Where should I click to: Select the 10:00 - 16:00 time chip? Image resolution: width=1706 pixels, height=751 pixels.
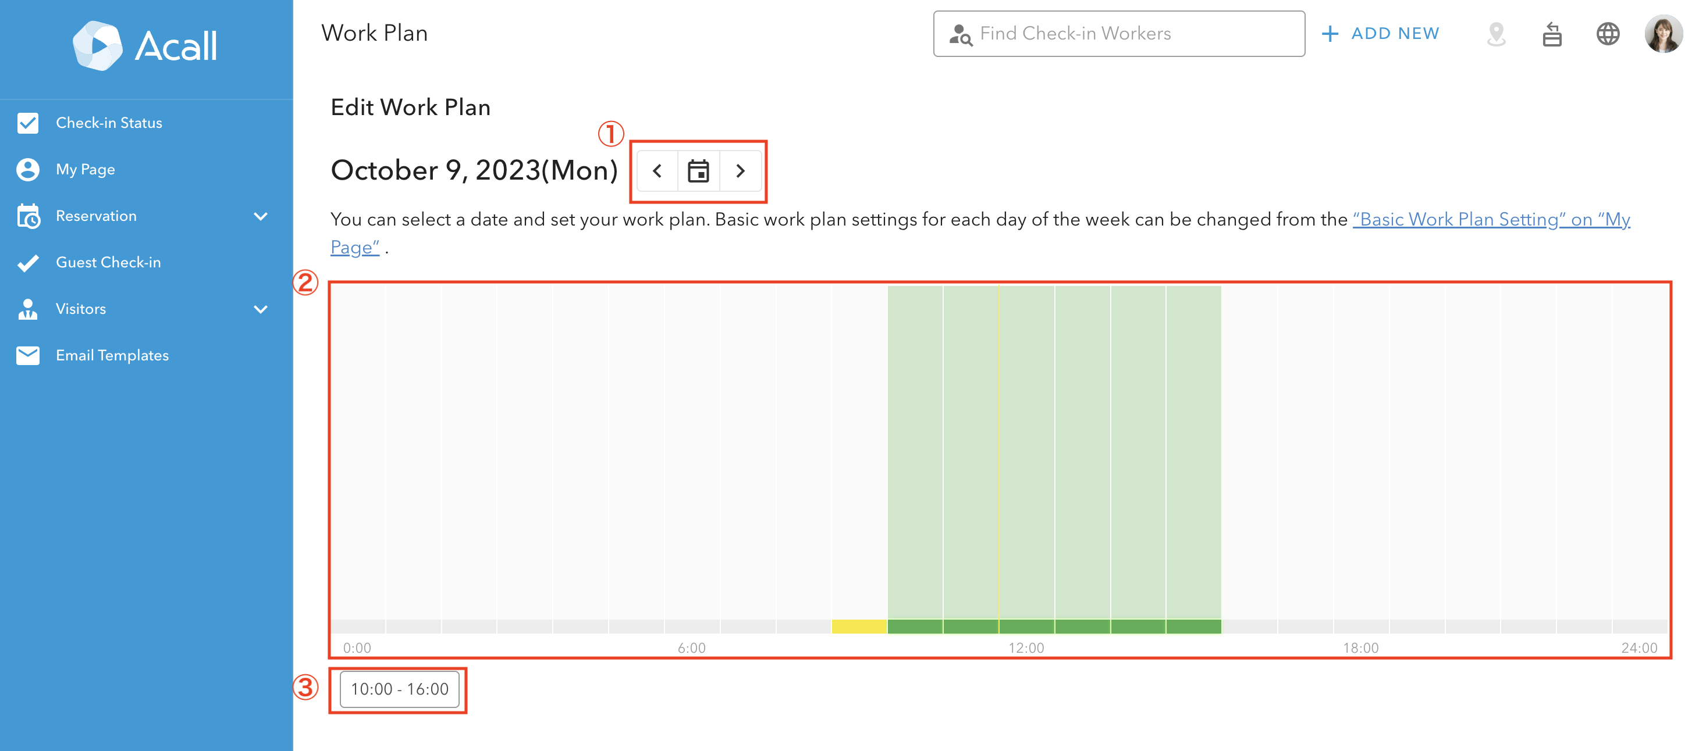click(399, 689)
